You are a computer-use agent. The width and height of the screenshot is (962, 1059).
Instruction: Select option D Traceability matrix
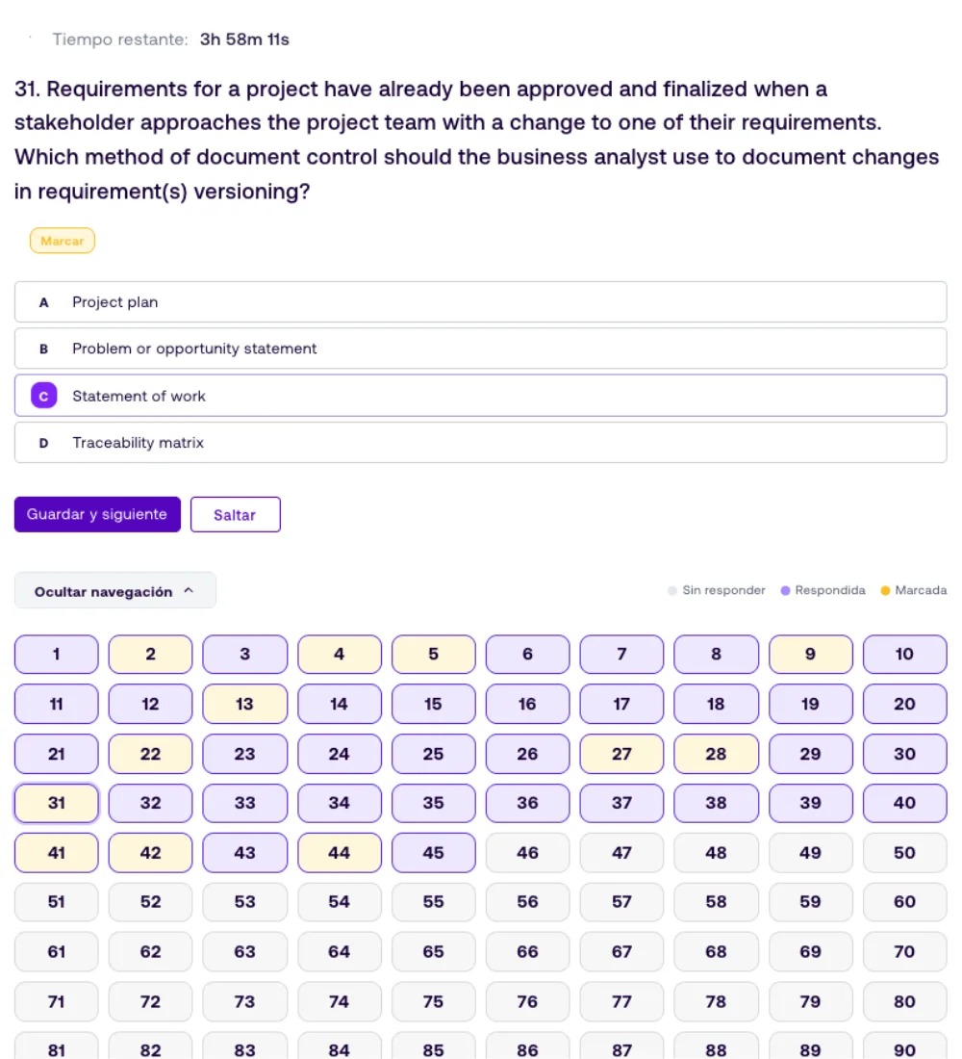point(480,443)
